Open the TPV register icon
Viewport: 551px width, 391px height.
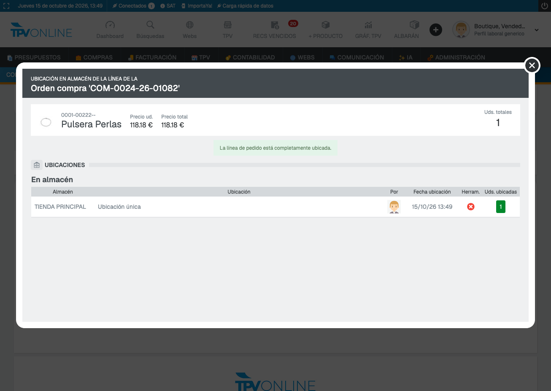click(x=228, y=25)
